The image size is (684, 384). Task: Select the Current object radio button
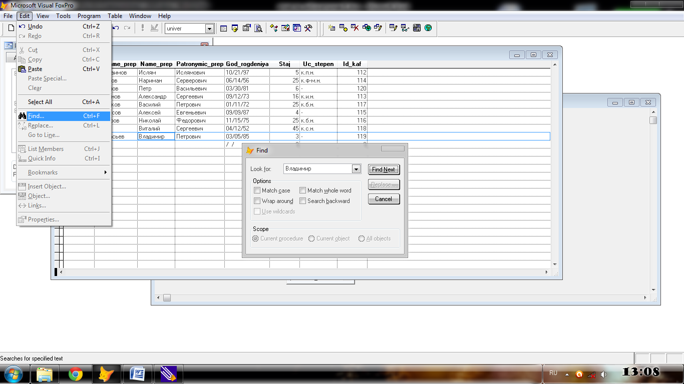(311, 238)
